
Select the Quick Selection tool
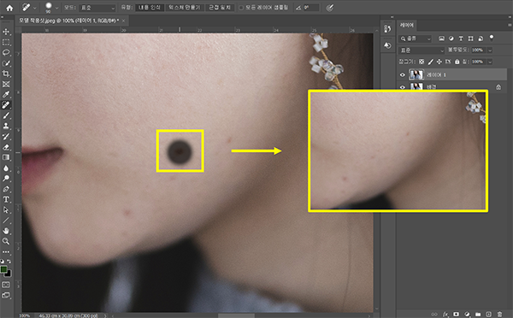(x=6, y=63)
